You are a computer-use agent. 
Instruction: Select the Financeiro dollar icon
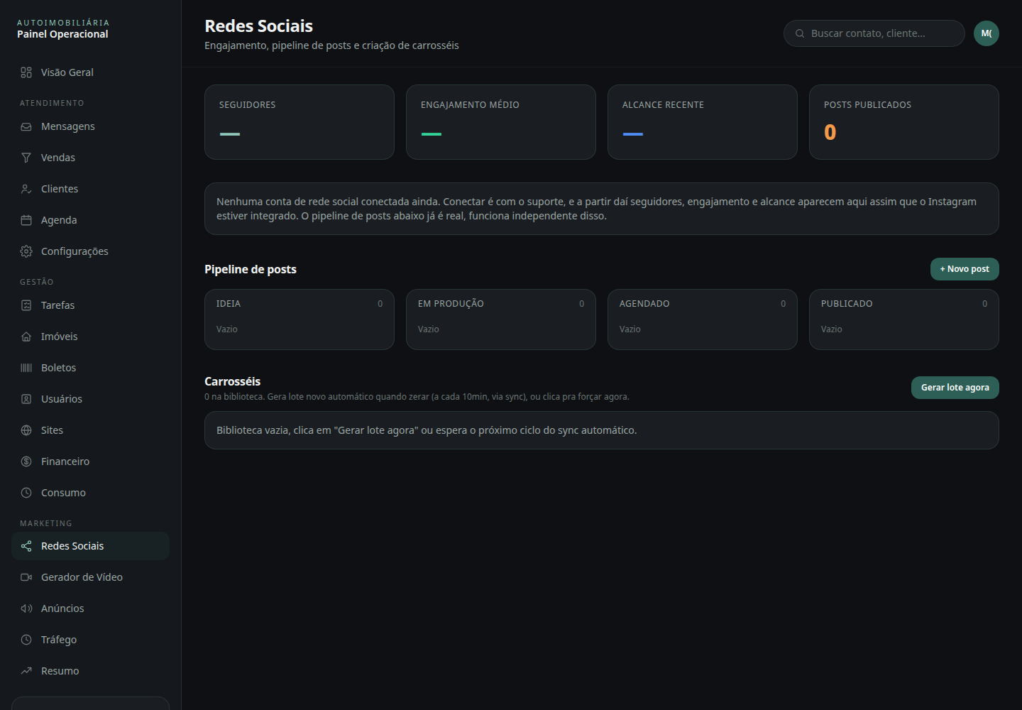tap(26, 461)
